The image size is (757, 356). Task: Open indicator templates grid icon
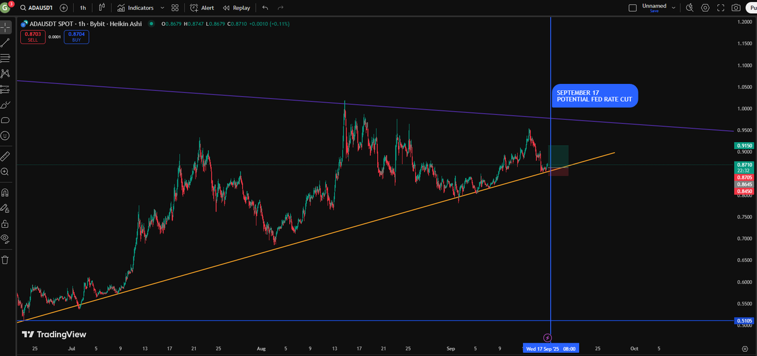[175, 8]
